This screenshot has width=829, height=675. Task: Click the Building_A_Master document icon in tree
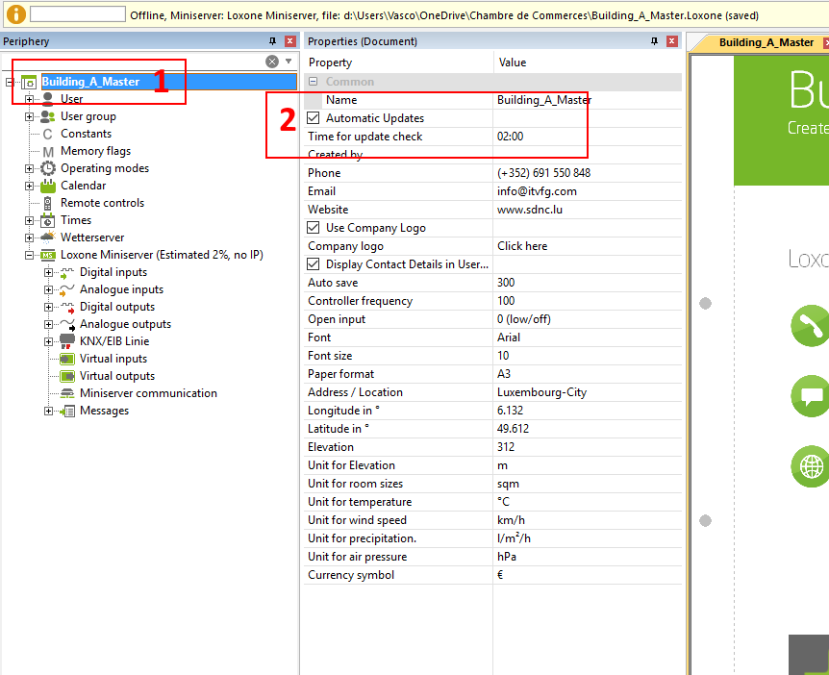(29, 82)
